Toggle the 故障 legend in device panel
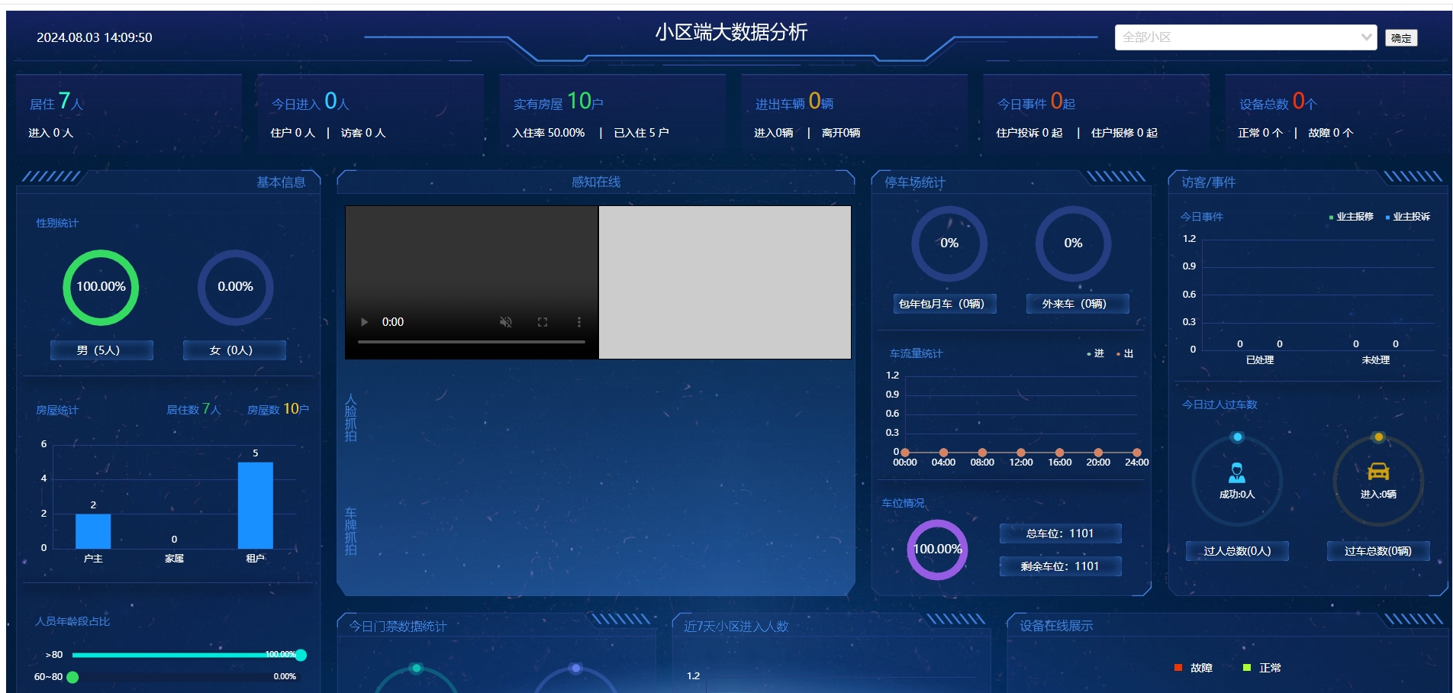The image size is (1453, 693). click(x=1194, y=668)
